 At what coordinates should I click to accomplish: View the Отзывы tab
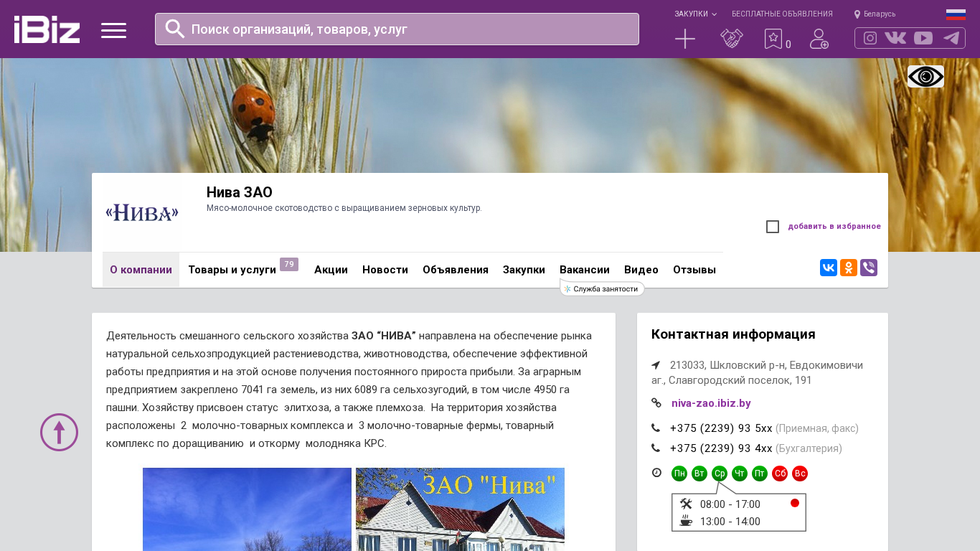tap(694, 270)
